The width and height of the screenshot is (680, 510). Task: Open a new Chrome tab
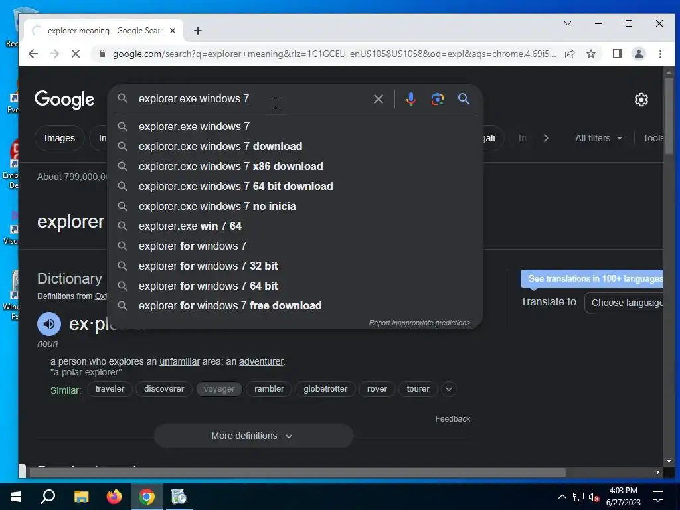[x=198, y=31]
